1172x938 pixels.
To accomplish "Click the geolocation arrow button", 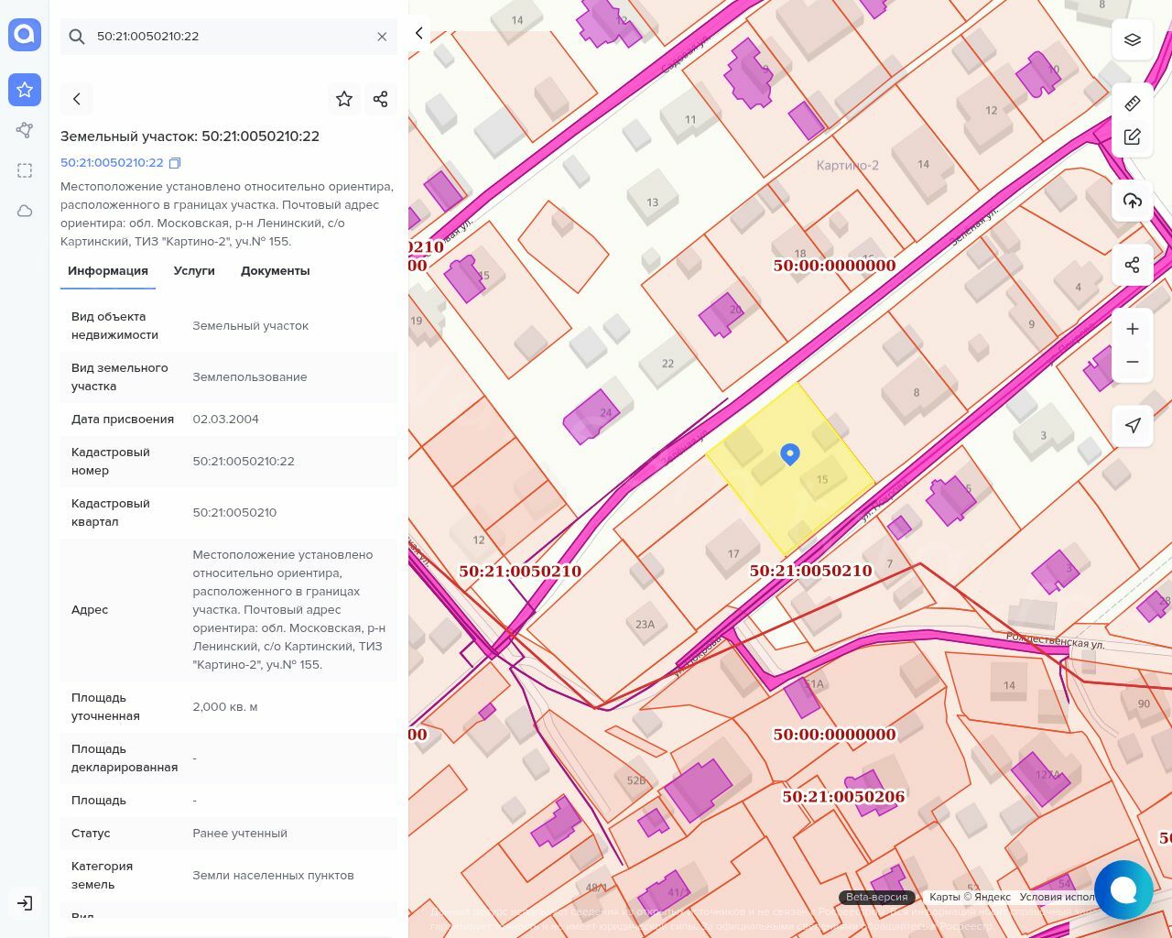I will 1133,425.
